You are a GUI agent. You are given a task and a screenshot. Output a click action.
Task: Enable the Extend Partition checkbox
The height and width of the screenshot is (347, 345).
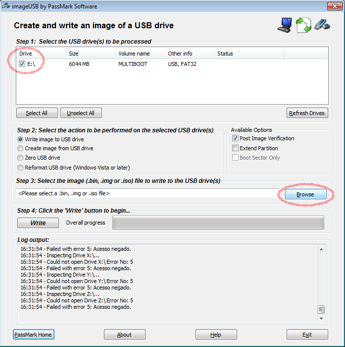pyautogui.click(x=236, y=148)
